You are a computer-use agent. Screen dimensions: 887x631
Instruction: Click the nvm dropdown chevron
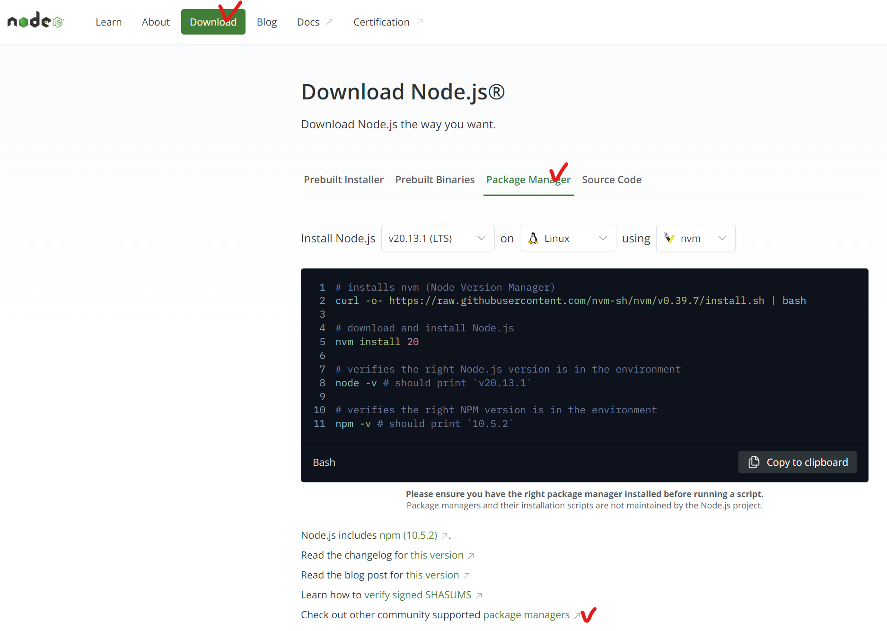pos(722,238)
